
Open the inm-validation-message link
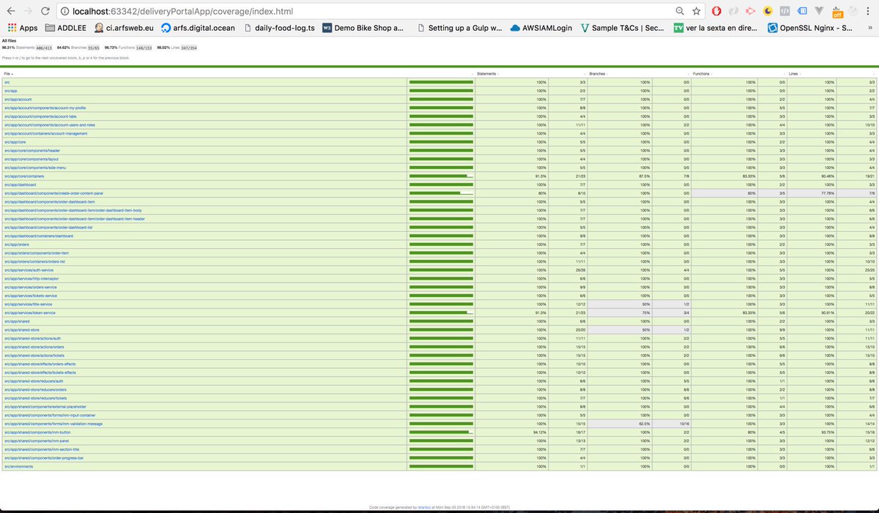[53, 424]
